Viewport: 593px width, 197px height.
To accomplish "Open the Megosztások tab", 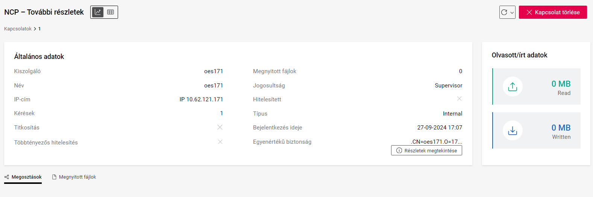I will coord(26,177).
